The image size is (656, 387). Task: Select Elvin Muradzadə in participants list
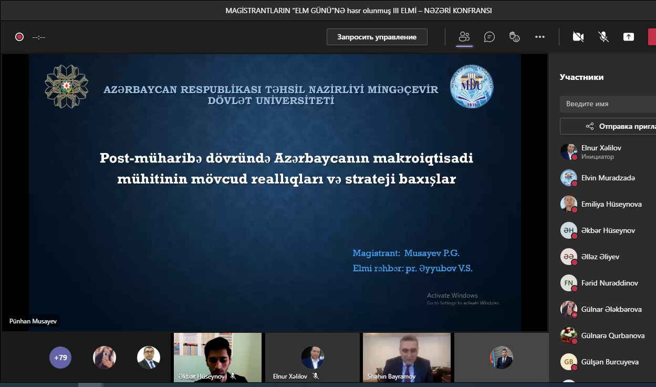pos(608,178)
